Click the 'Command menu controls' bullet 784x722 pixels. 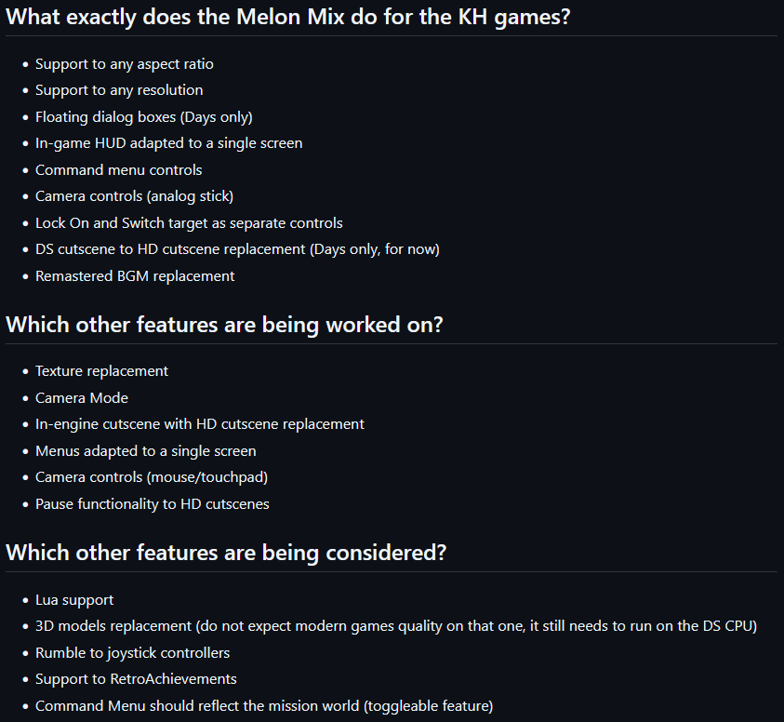(118, 170)
